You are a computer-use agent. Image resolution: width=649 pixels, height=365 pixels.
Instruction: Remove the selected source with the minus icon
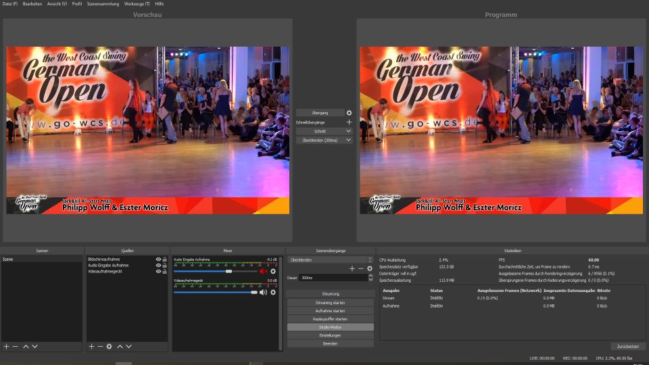(x=100, y=346)
